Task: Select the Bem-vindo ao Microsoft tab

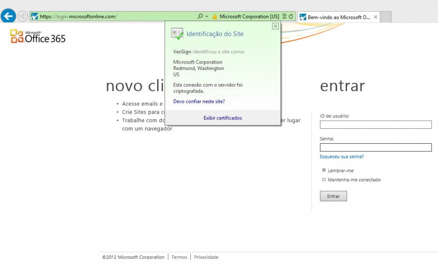Action: (x=335, y=17)
